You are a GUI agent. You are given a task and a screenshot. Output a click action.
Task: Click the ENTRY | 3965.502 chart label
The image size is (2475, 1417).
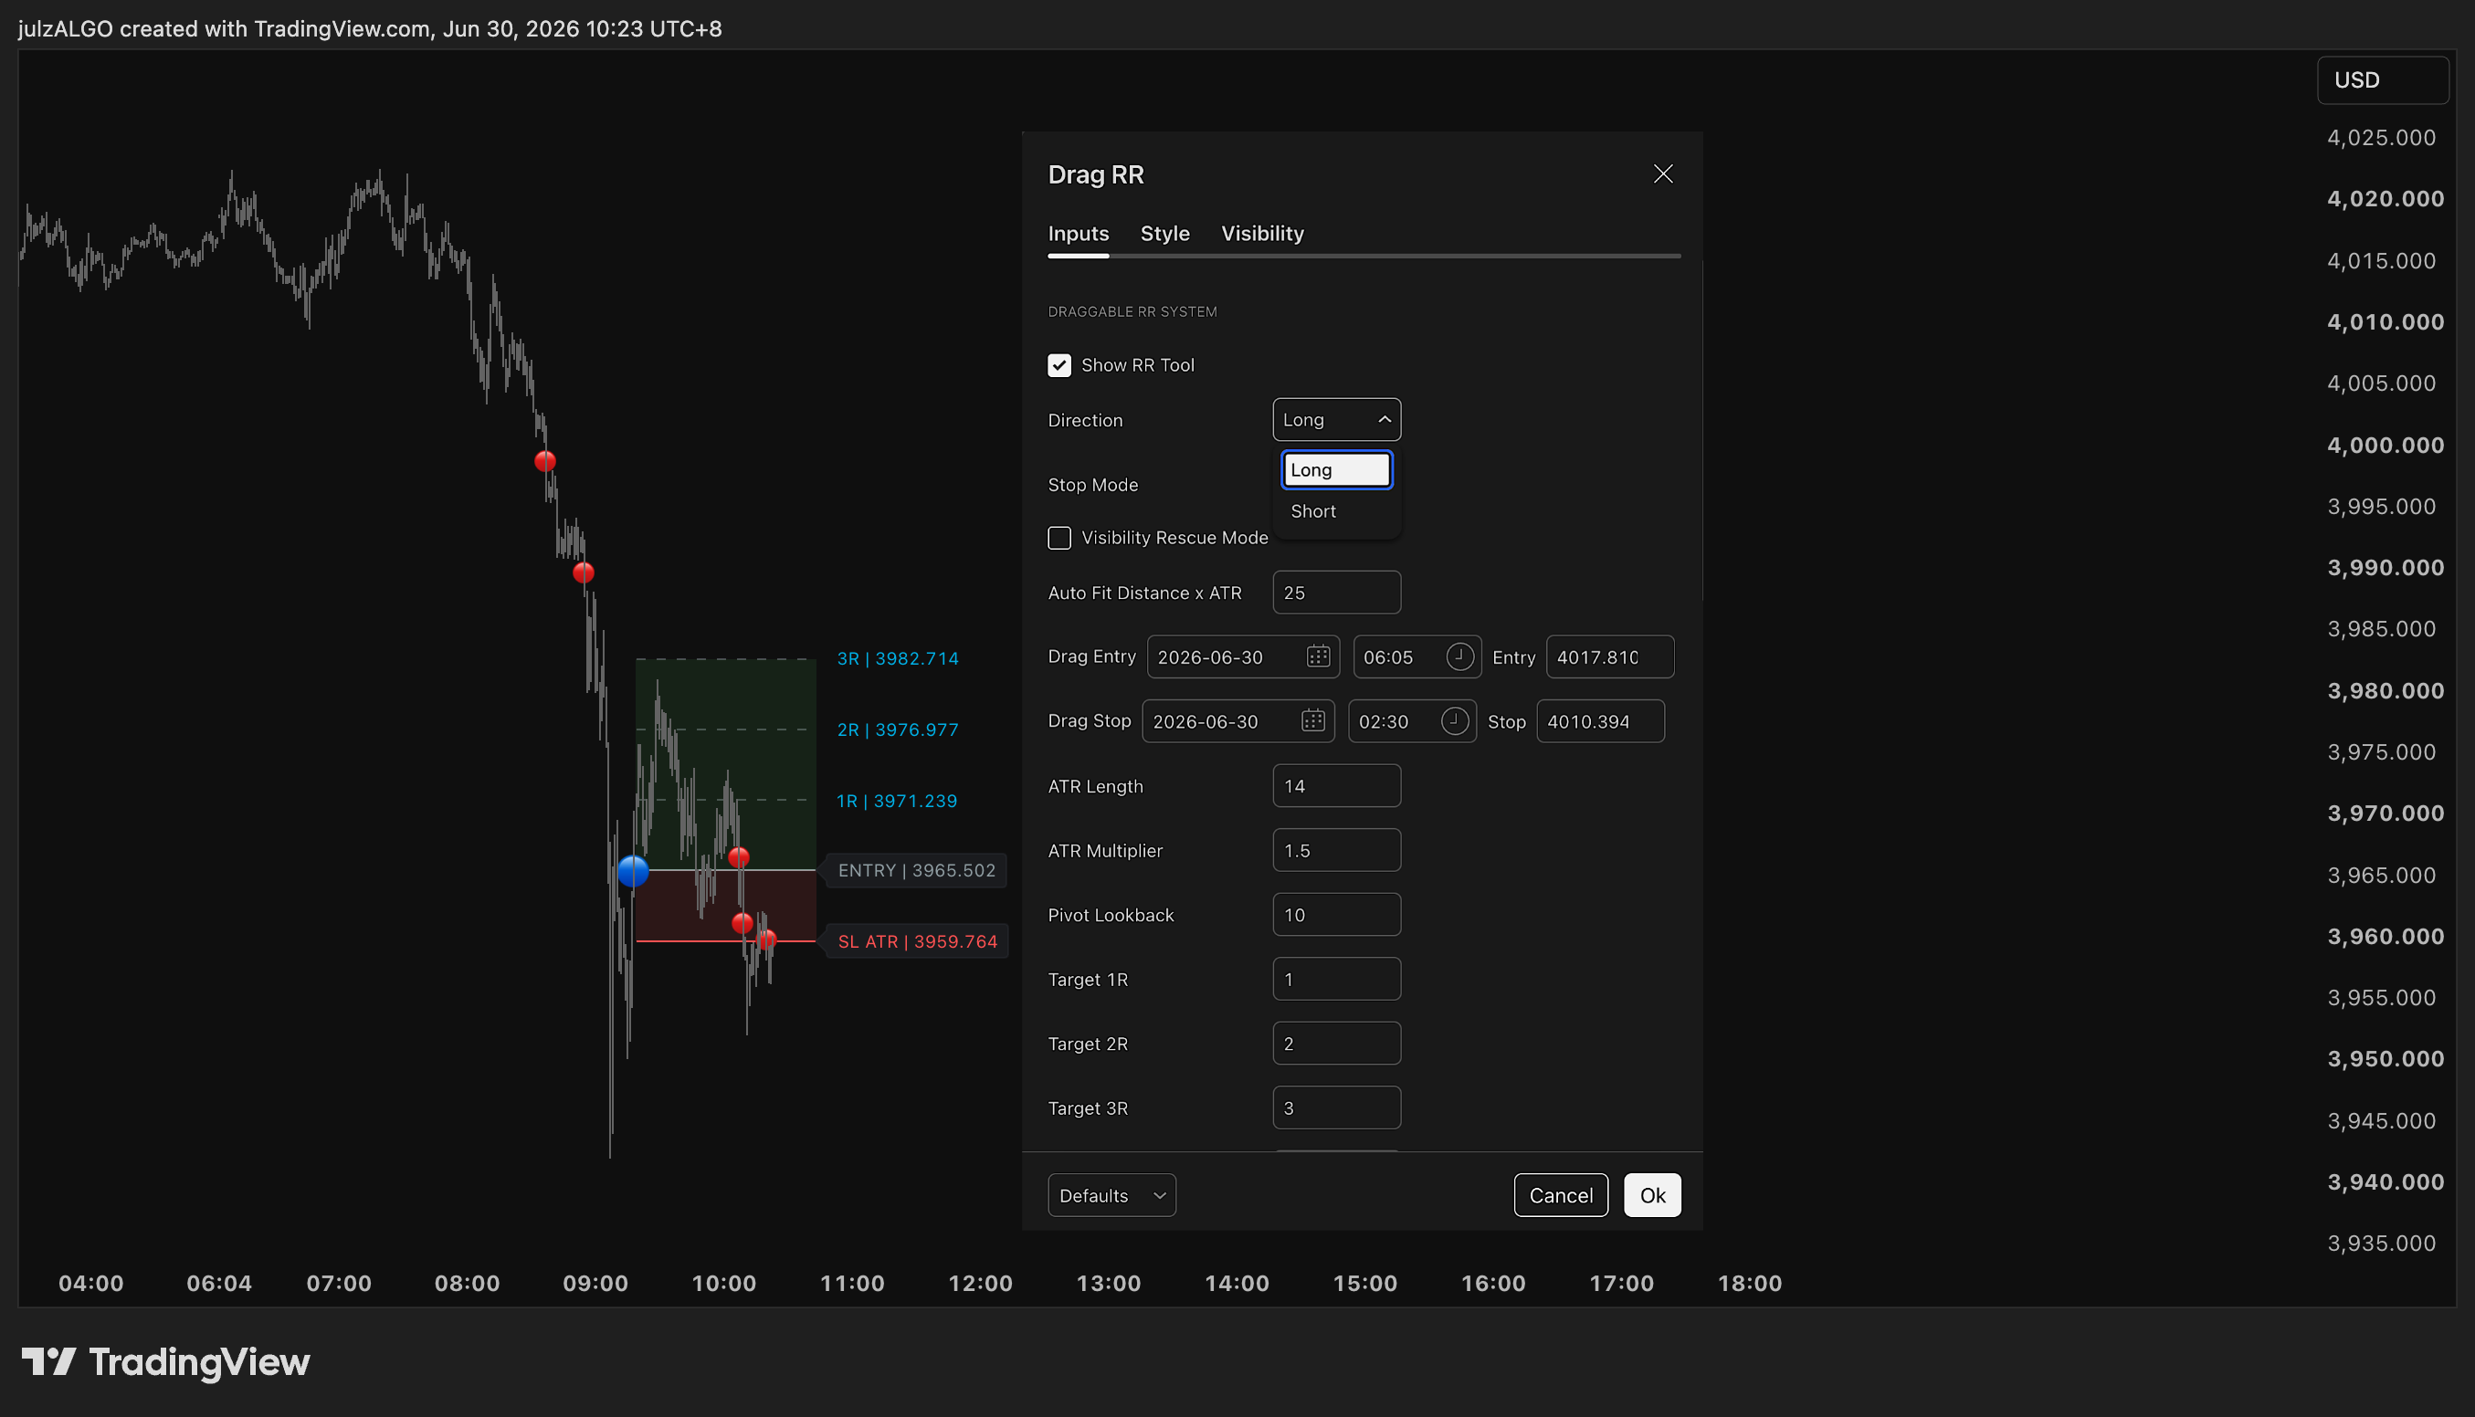916,870
